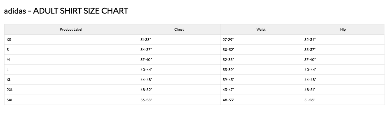Click the 51-56" hip value for 3XL

[309, 100]
